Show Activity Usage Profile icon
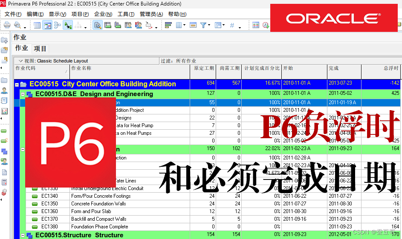The width and height of the screenshot is (402, 239). [118, 25]
